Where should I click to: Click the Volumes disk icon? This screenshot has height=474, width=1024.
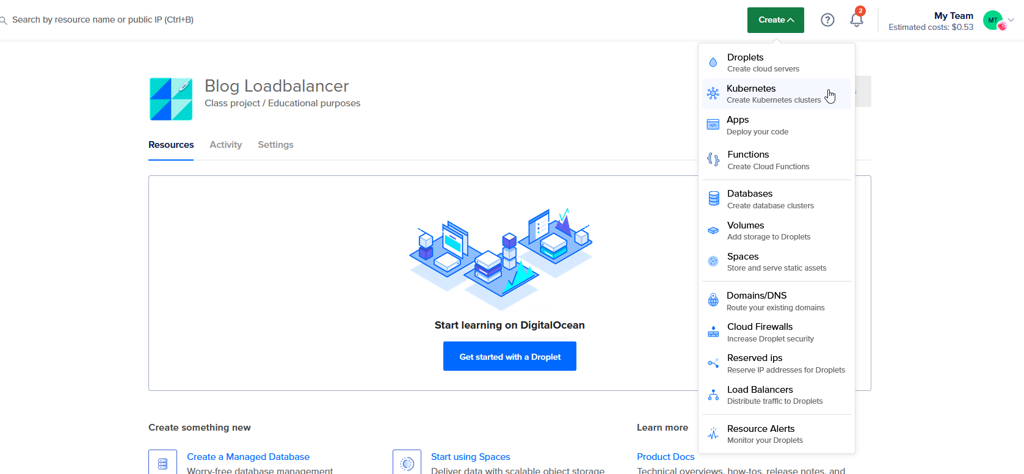pyautogui.click(x=713, y=230)
